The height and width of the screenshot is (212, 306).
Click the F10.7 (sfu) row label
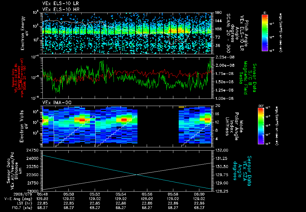point(22,208)
